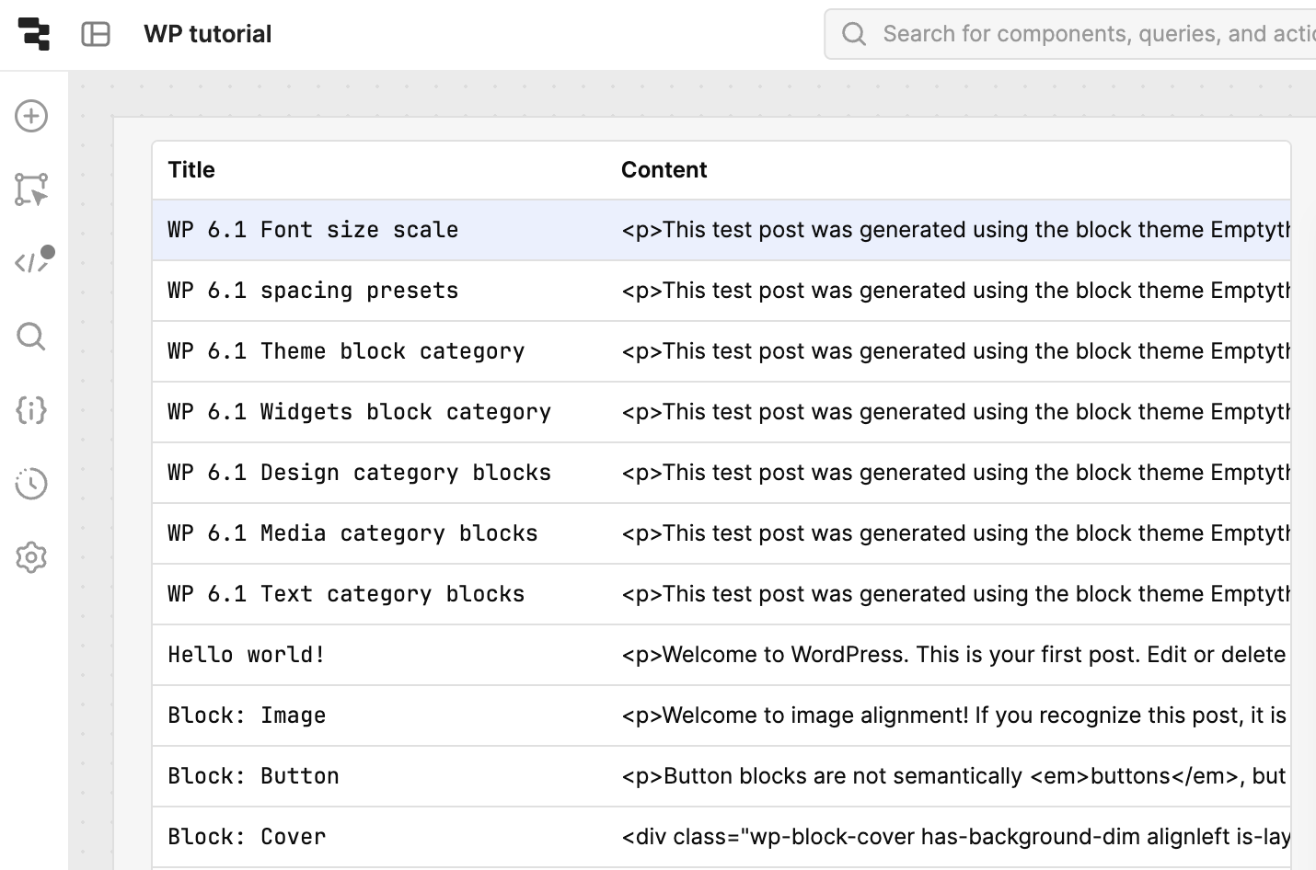1316x870 pixels.
Task: Select the WP 6.1 spacing presets row
Action: click(313, 291)
